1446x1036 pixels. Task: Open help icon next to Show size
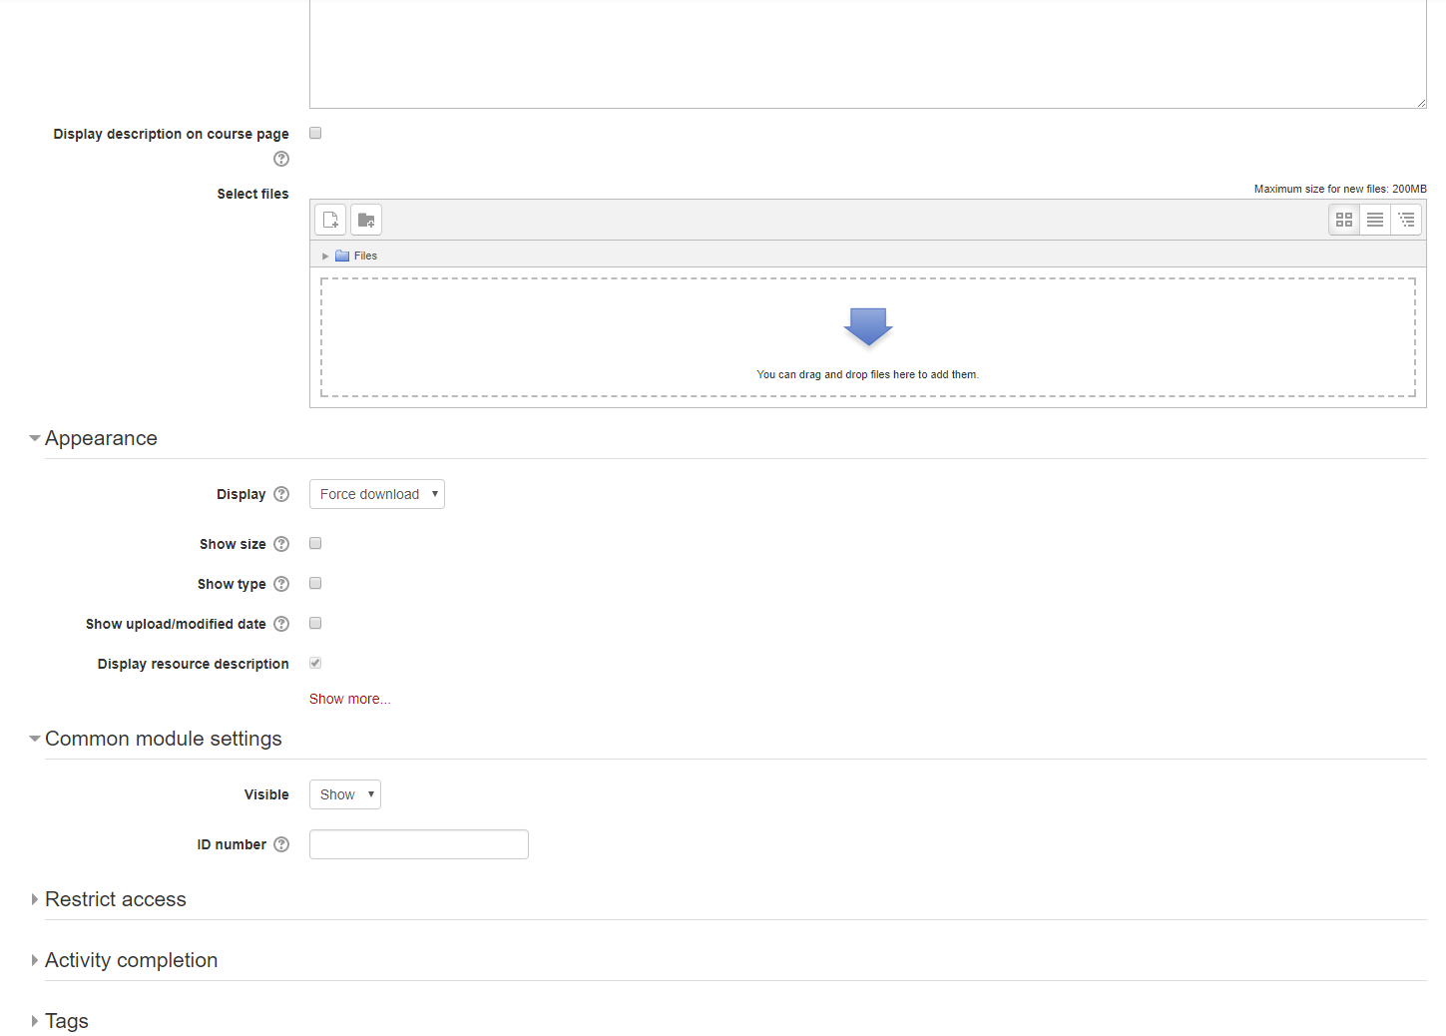(x=281, y=544)
